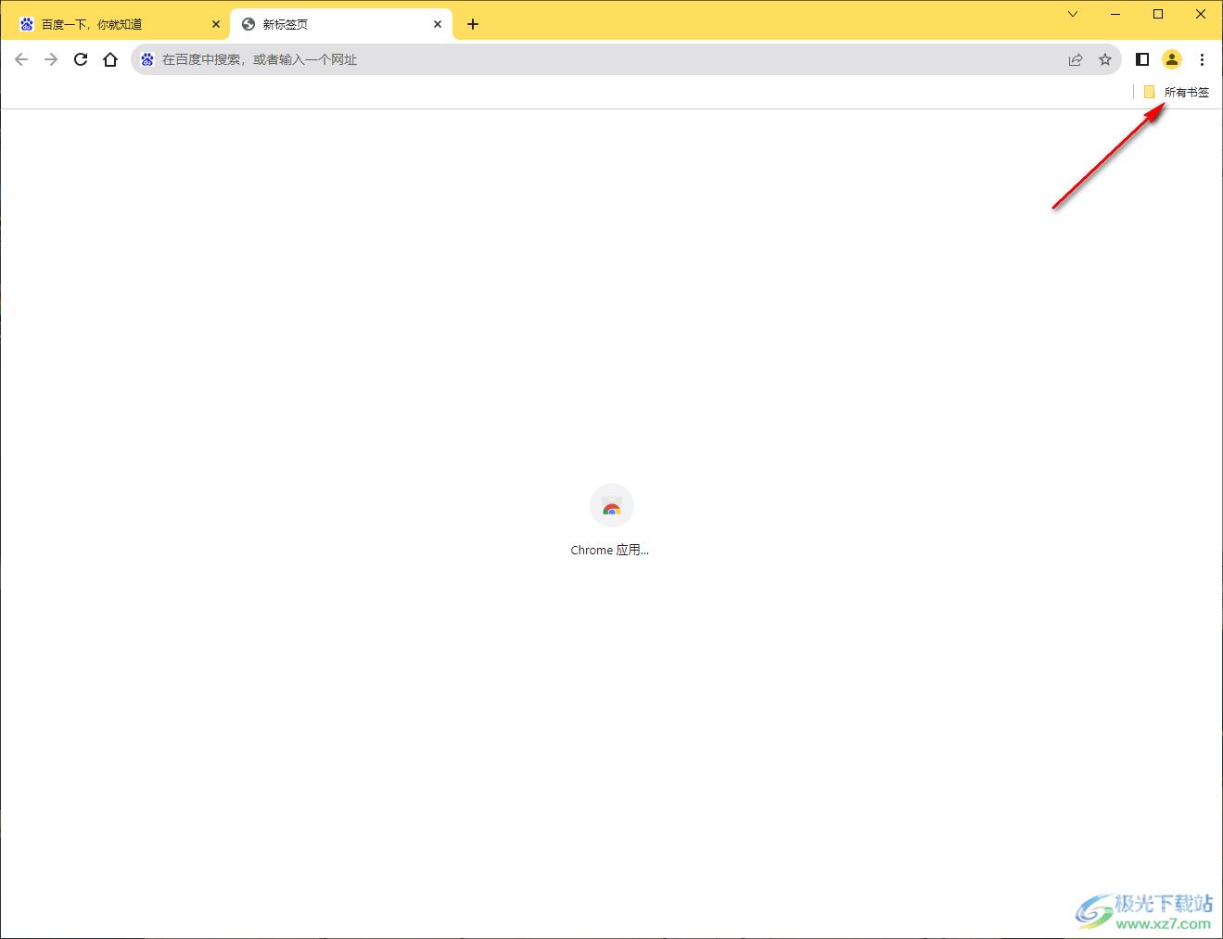Image resolution: width=1223 pixels, height=939 pixels.
Task: Share this page icon in address bar
Action: click(1076, 59)
